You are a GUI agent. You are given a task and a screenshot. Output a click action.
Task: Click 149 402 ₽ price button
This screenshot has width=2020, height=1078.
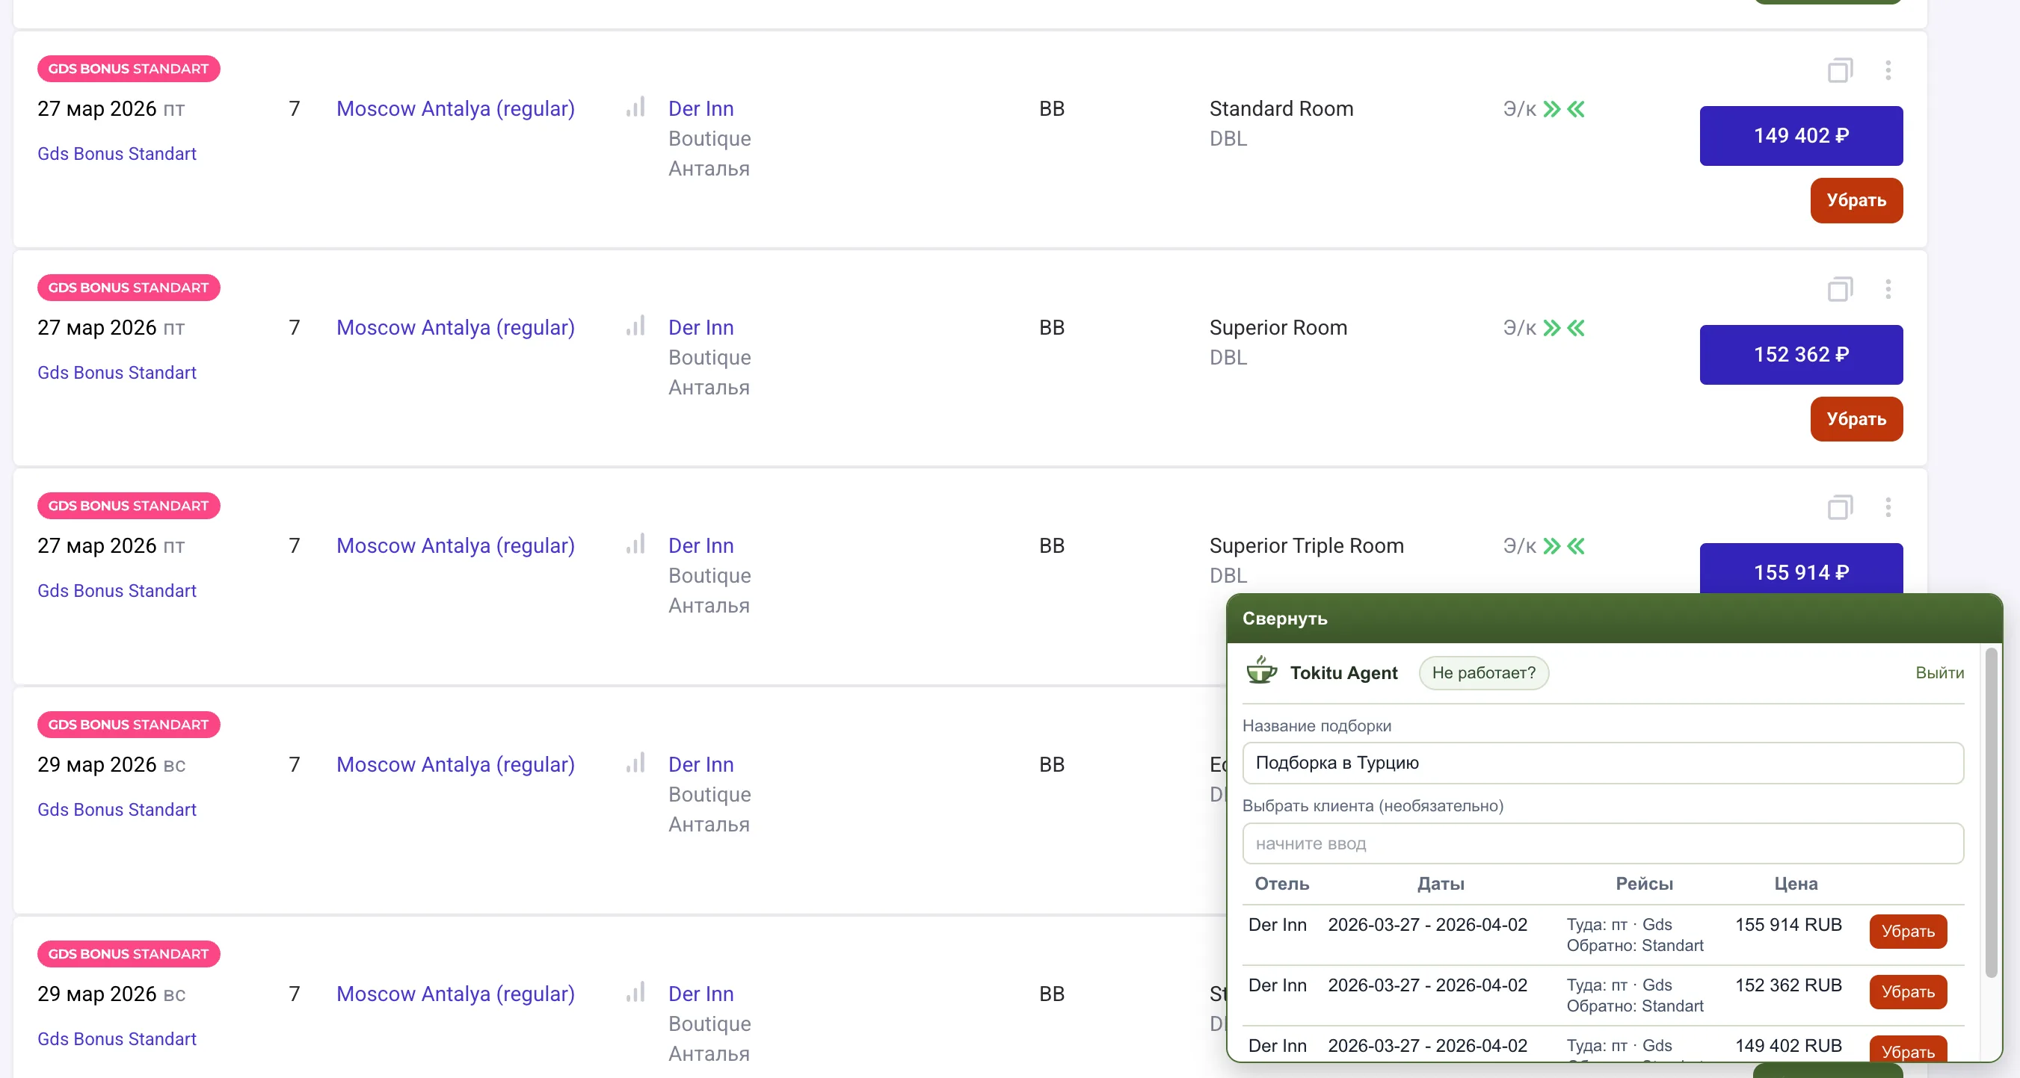click(1800, 135)
